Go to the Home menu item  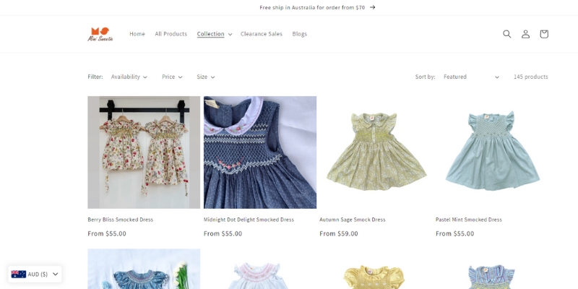137,34
